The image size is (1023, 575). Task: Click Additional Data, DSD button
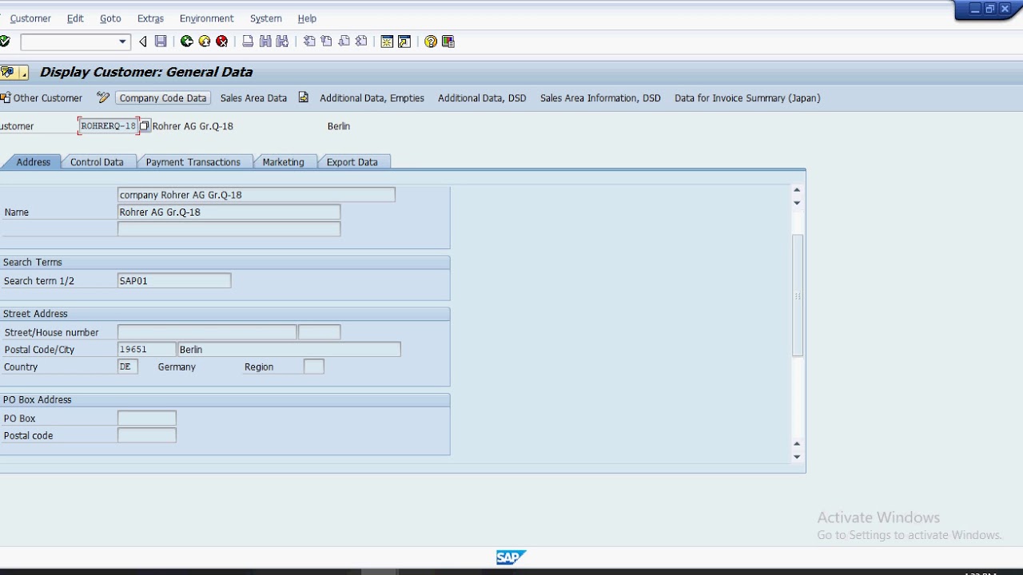tap(482, 98)
